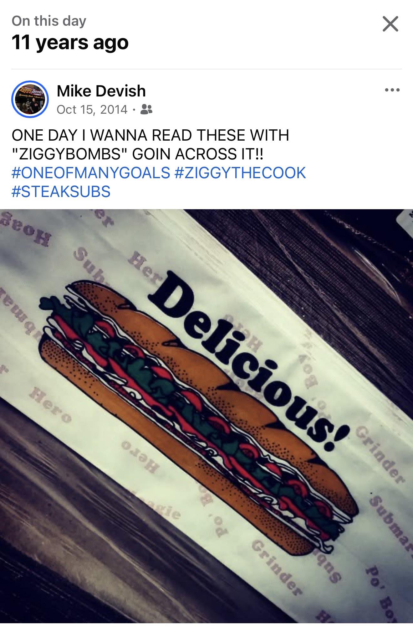Open the sandwich bag photo full screen
This screenshot has width=413, height=627.
[x=206, y=418]
